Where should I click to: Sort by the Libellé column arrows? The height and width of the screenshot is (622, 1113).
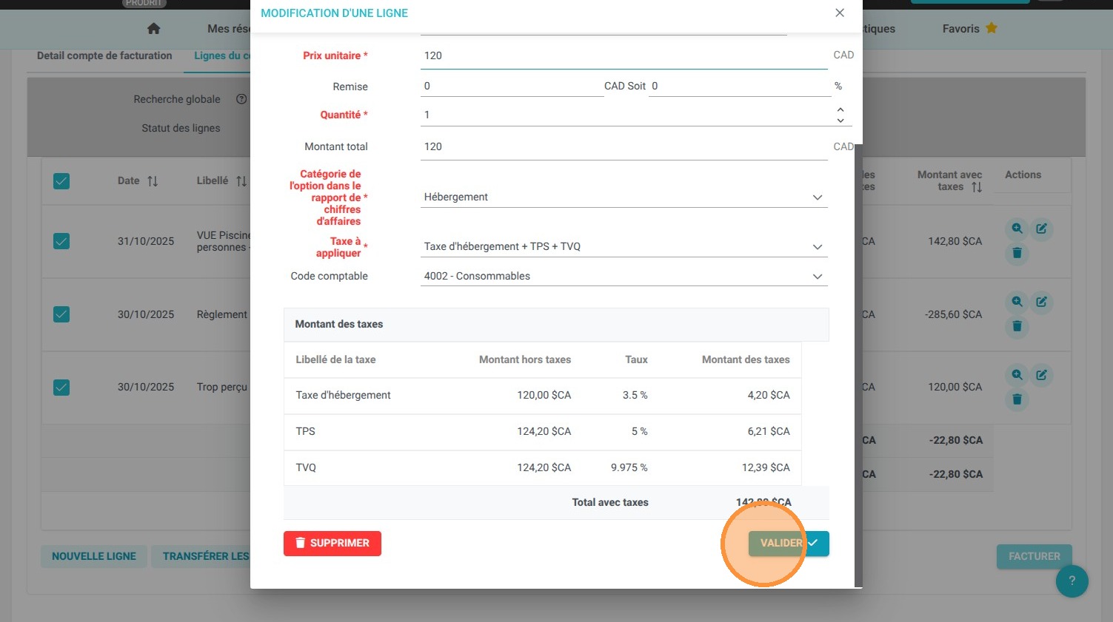[x=241, y=181]
